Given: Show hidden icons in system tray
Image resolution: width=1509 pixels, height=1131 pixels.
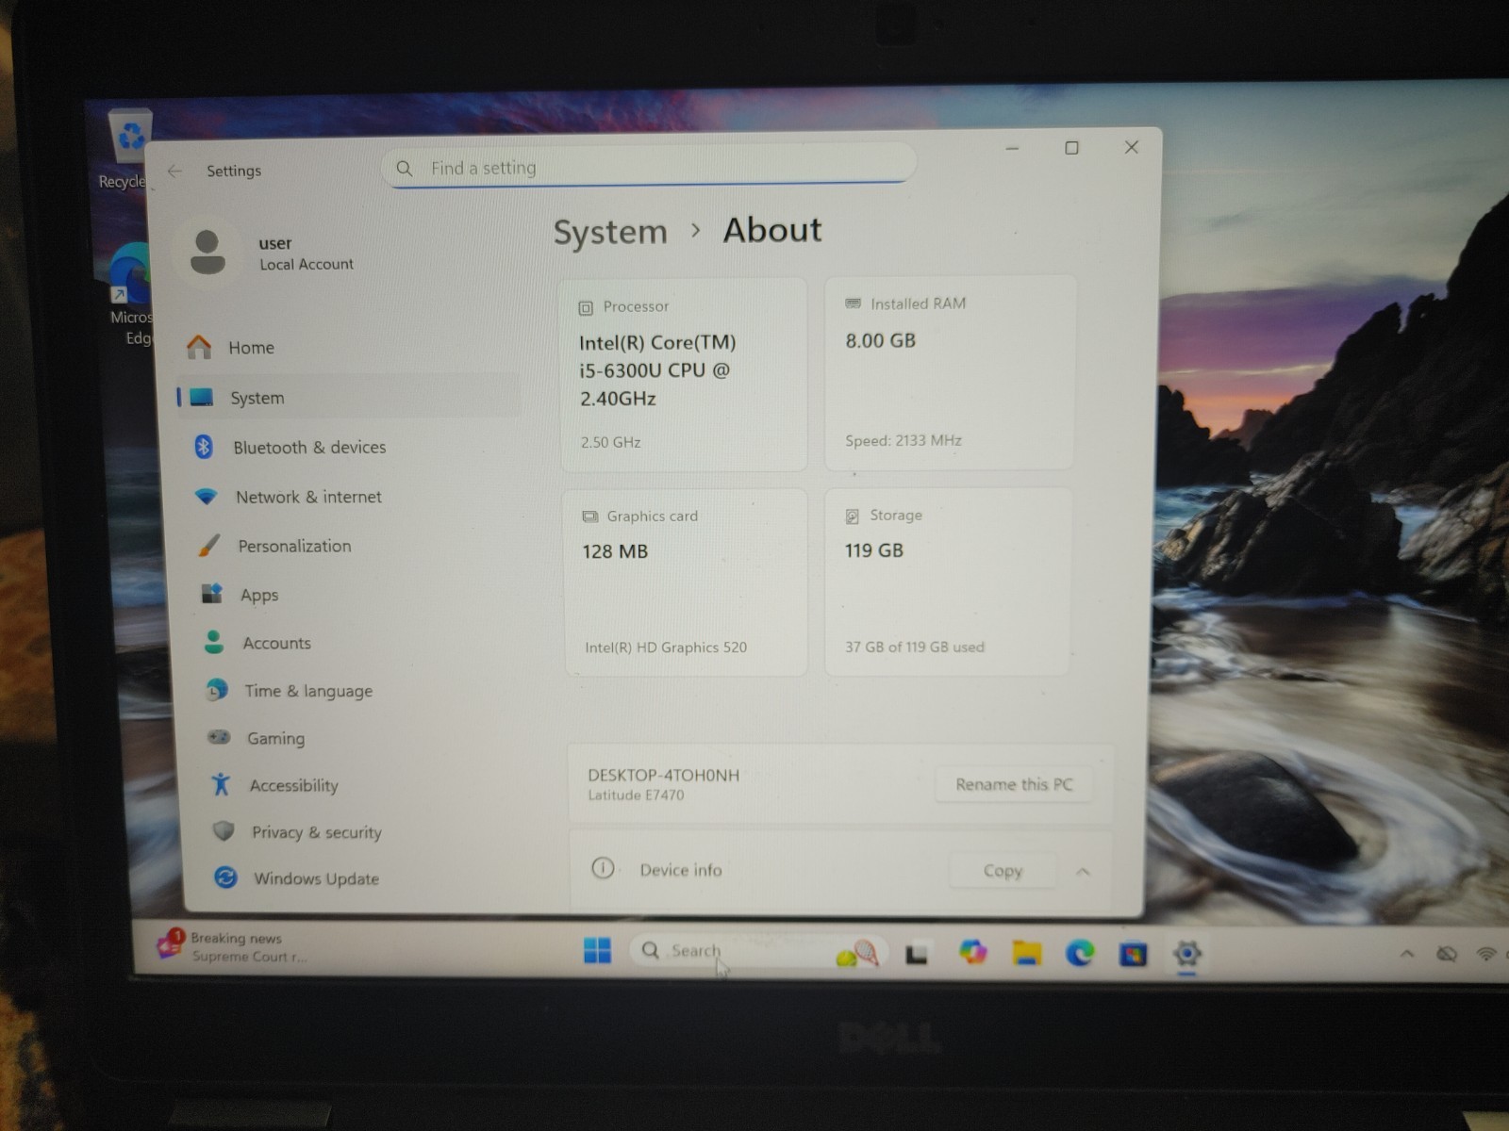Looking at the screenshot, I should click(1407, 954).
